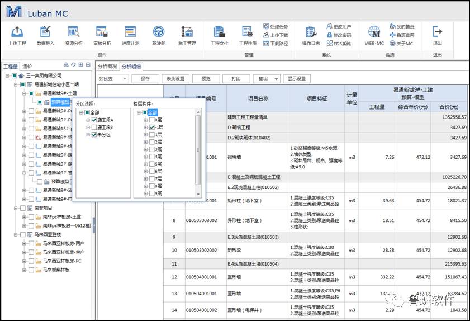Image resolution: width=470 pixels, height=321 pixels.
Task: Open WEB-MC globe icon
Action: click(x=374, y=32)
